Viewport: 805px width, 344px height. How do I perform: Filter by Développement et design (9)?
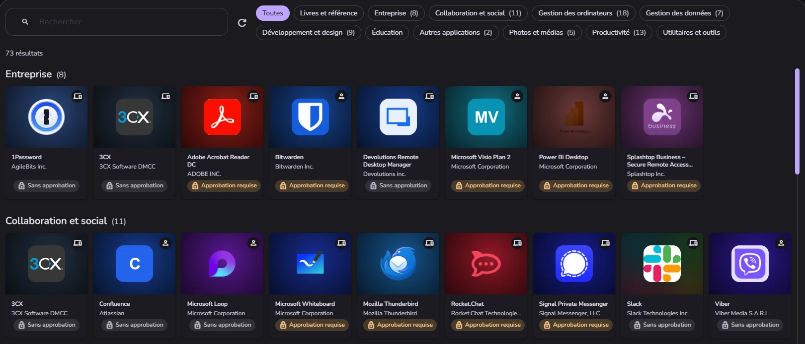pos(309,33)
